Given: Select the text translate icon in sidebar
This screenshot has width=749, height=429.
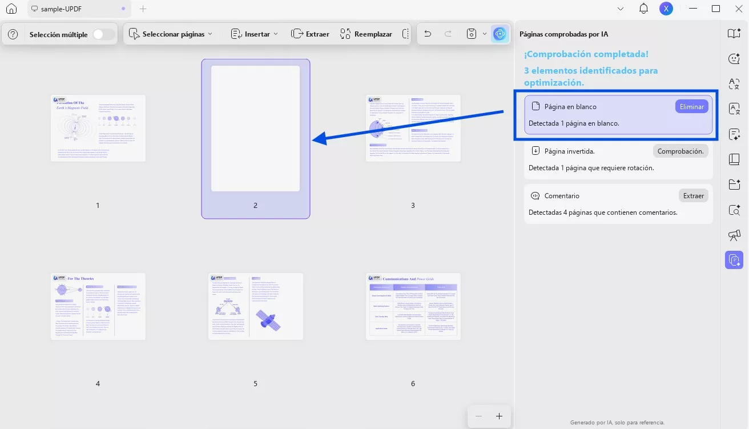Looking at the screenshot, I should tap(734, 85).
